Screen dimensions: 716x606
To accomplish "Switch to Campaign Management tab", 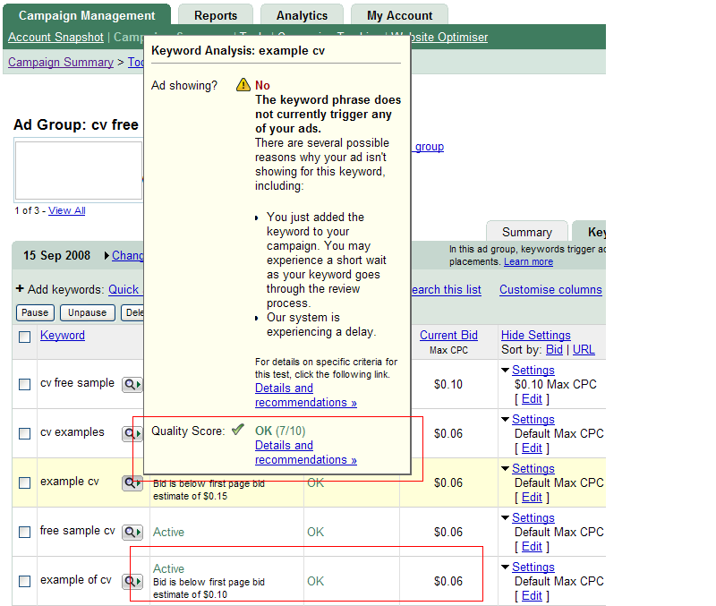I will (x=87, y=15).
